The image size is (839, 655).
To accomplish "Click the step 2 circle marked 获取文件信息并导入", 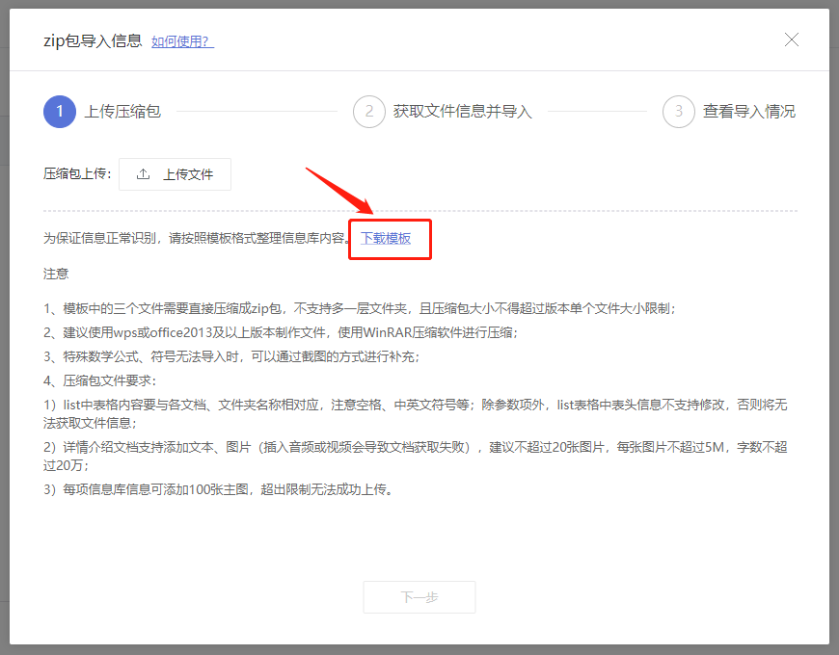I will [x=369, y=112].
